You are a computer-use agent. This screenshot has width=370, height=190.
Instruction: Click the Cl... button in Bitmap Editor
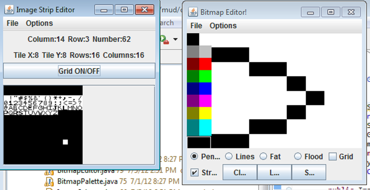click(x=240, y=172)
